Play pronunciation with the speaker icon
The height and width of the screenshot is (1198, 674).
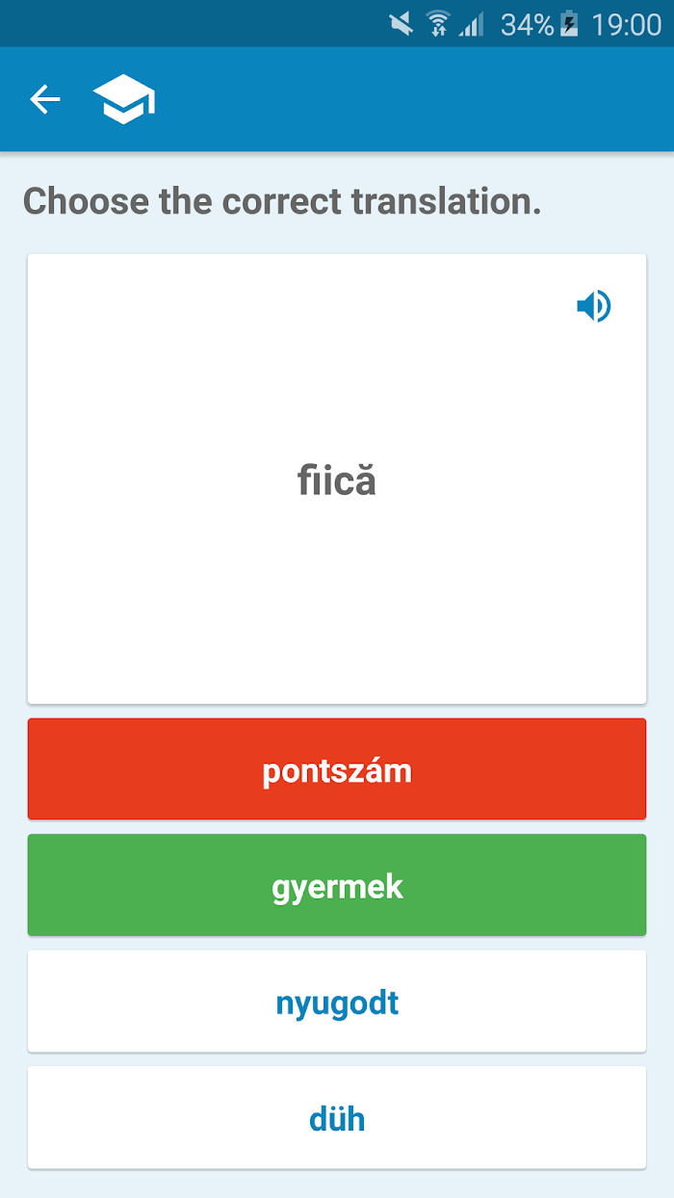(x=593, y=306)
